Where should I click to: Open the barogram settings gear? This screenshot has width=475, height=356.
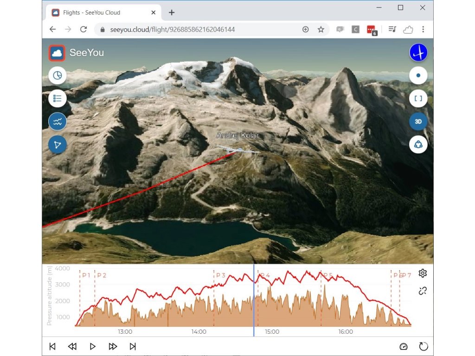tap(422, 273)
